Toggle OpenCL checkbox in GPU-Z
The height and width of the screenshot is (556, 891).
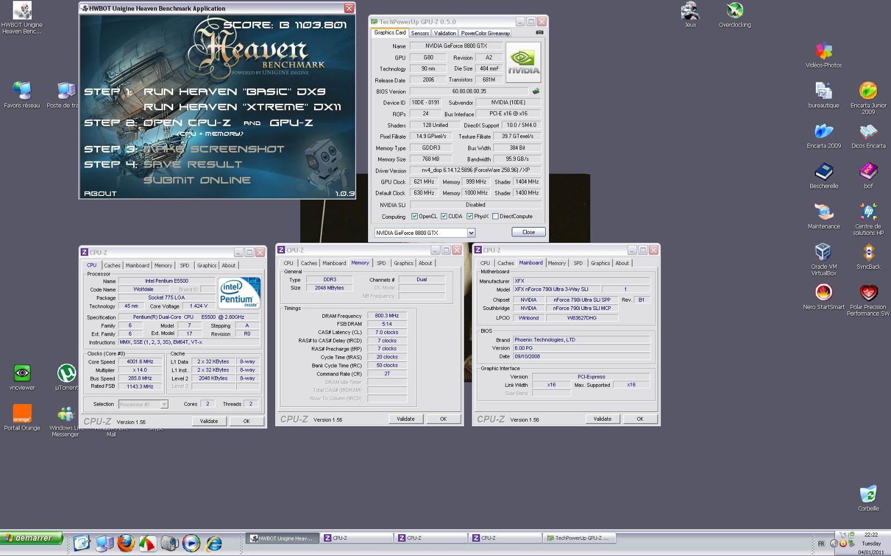click(x=414, y=217)
